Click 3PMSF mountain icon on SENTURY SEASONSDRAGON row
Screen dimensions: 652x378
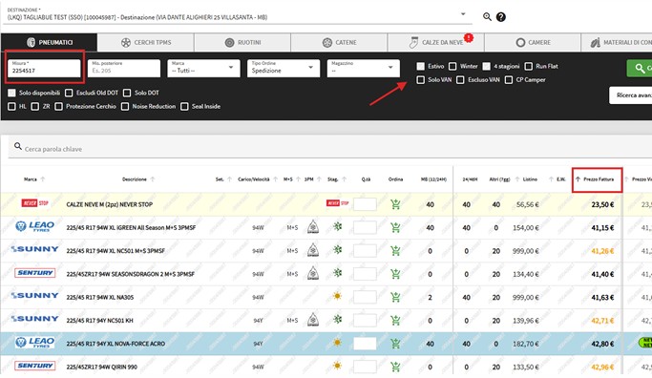click(313, 273)
